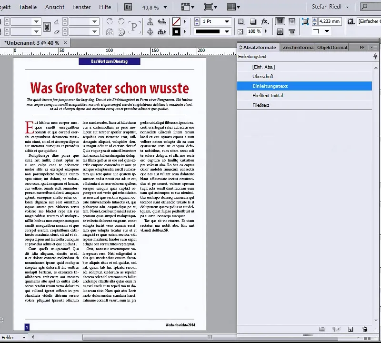Rotate selection 90° counter-clockwise
Image resolution: width=381 pixels, height=343 pixels.
tap(121, 21)
